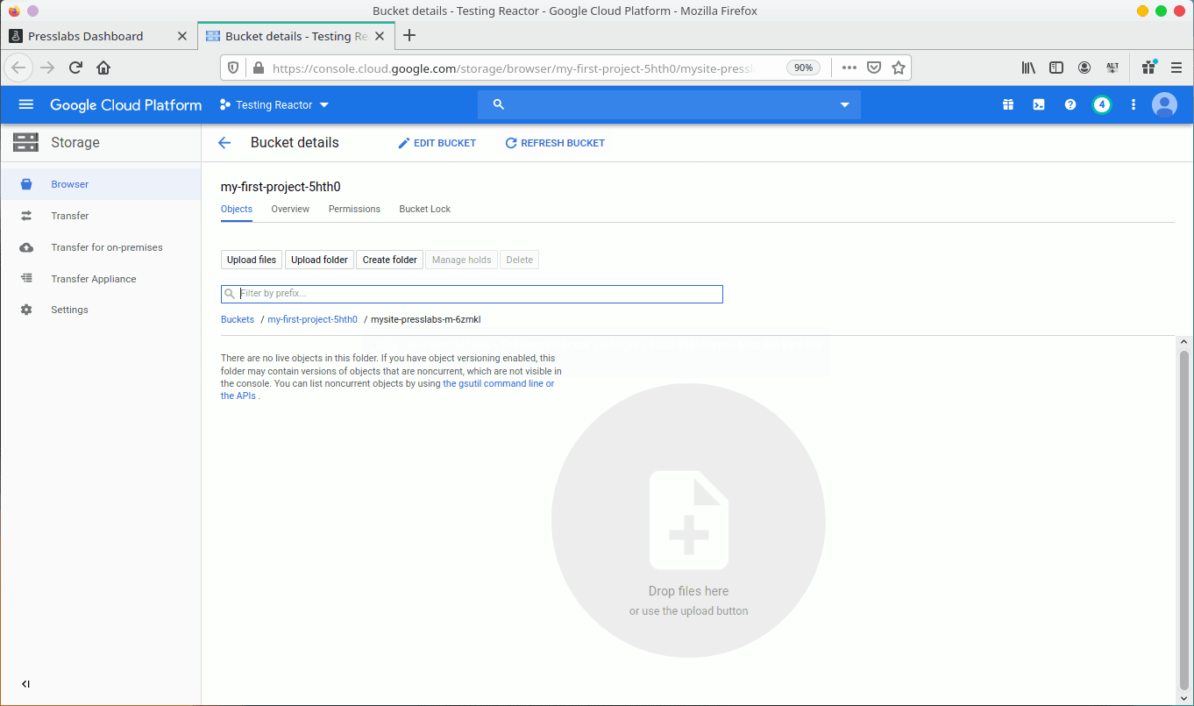Open notifications badge showing 4

coord(1102,104)
